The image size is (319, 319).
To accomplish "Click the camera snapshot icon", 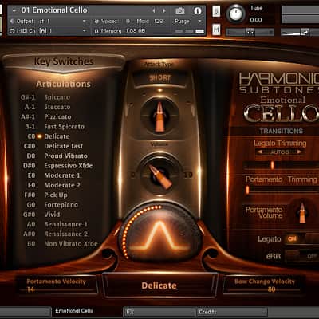I will pos(180,10).
